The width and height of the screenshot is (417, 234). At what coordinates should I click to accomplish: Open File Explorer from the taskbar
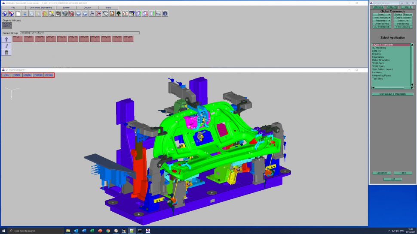tap(68, 231)
